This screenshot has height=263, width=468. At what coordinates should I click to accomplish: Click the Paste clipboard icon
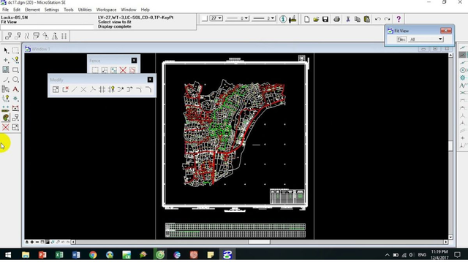click(367, 20)
